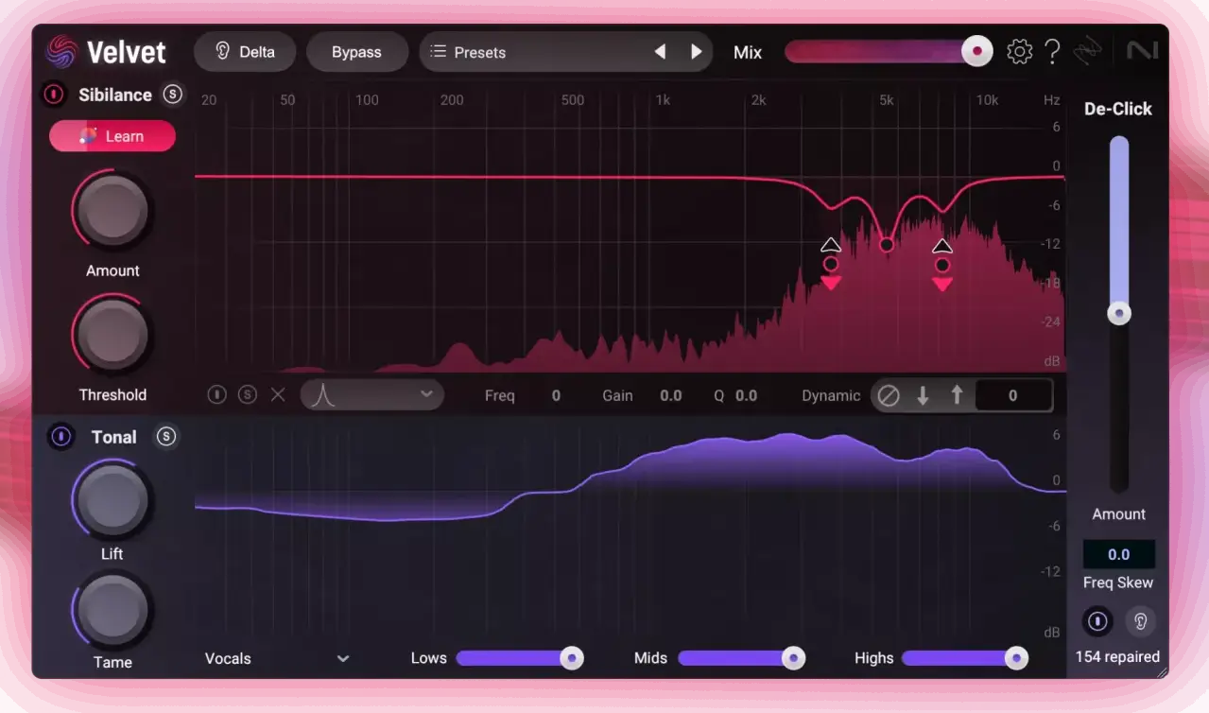Click the Lift knob

point(112,498)
